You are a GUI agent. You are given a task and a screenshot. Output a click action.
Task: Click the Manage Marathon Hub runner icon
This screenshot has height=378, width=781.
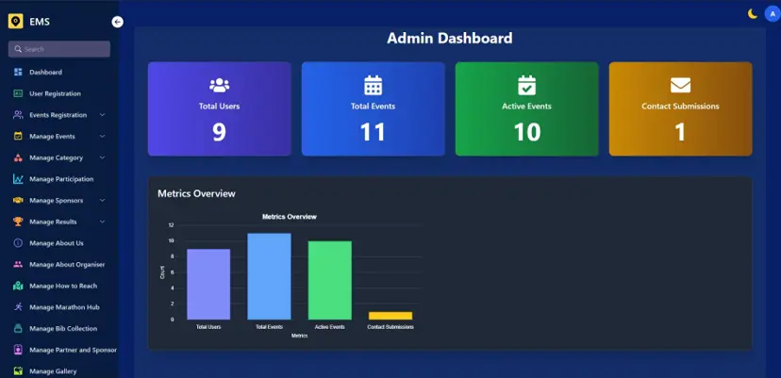pyautogui.click(x=18, y=306)
